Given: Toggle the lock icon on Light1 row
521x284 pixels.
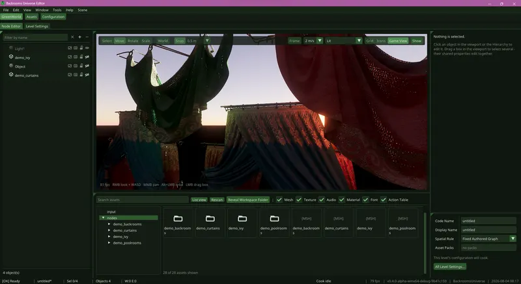Looking at the screenshot, I should point(81,48).
